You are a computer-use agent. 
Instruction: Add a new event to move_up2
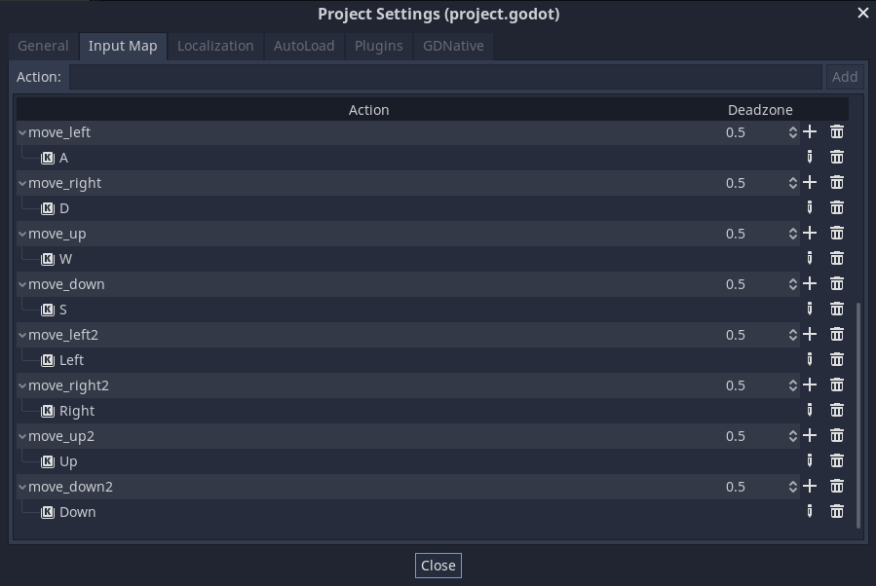coord(809,435)
